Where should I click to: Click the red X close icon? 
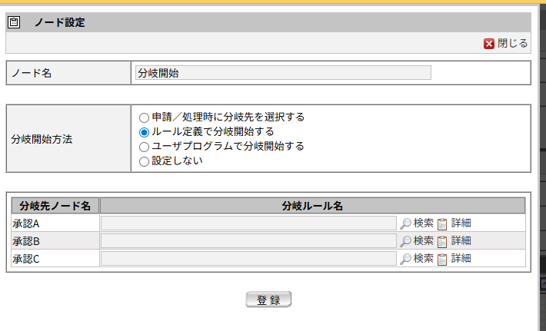489,44
